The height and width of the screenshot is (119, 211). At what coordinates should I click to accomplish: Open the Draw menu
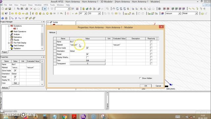[x=30, y=5]
